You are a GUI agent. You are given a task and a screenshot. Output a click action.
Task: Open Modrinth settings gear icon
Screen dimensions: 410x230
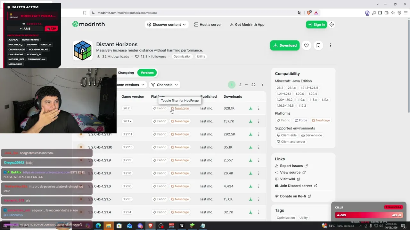tap(332, 25)
